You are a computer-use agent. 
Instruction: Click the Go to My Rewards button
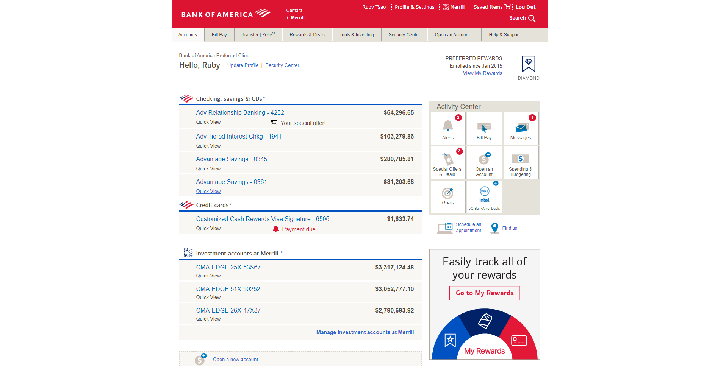485,293
